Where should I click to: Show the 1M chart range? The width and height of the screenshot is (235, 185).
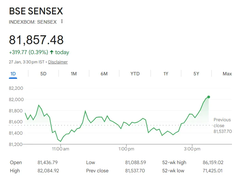(x=74, y=74)
